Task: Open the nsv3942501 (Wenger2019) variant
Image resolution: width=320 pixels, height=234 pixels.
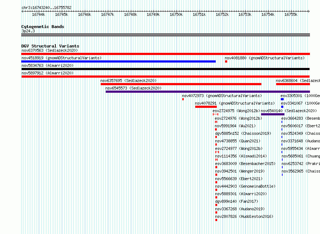Action: (240, 171)
